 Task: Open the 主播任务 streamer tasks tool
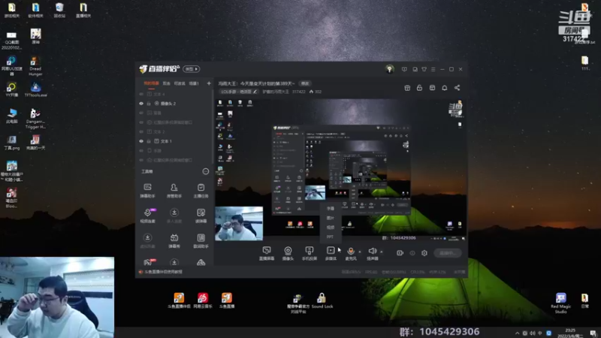pyautogui.click(x=201, y=191)
